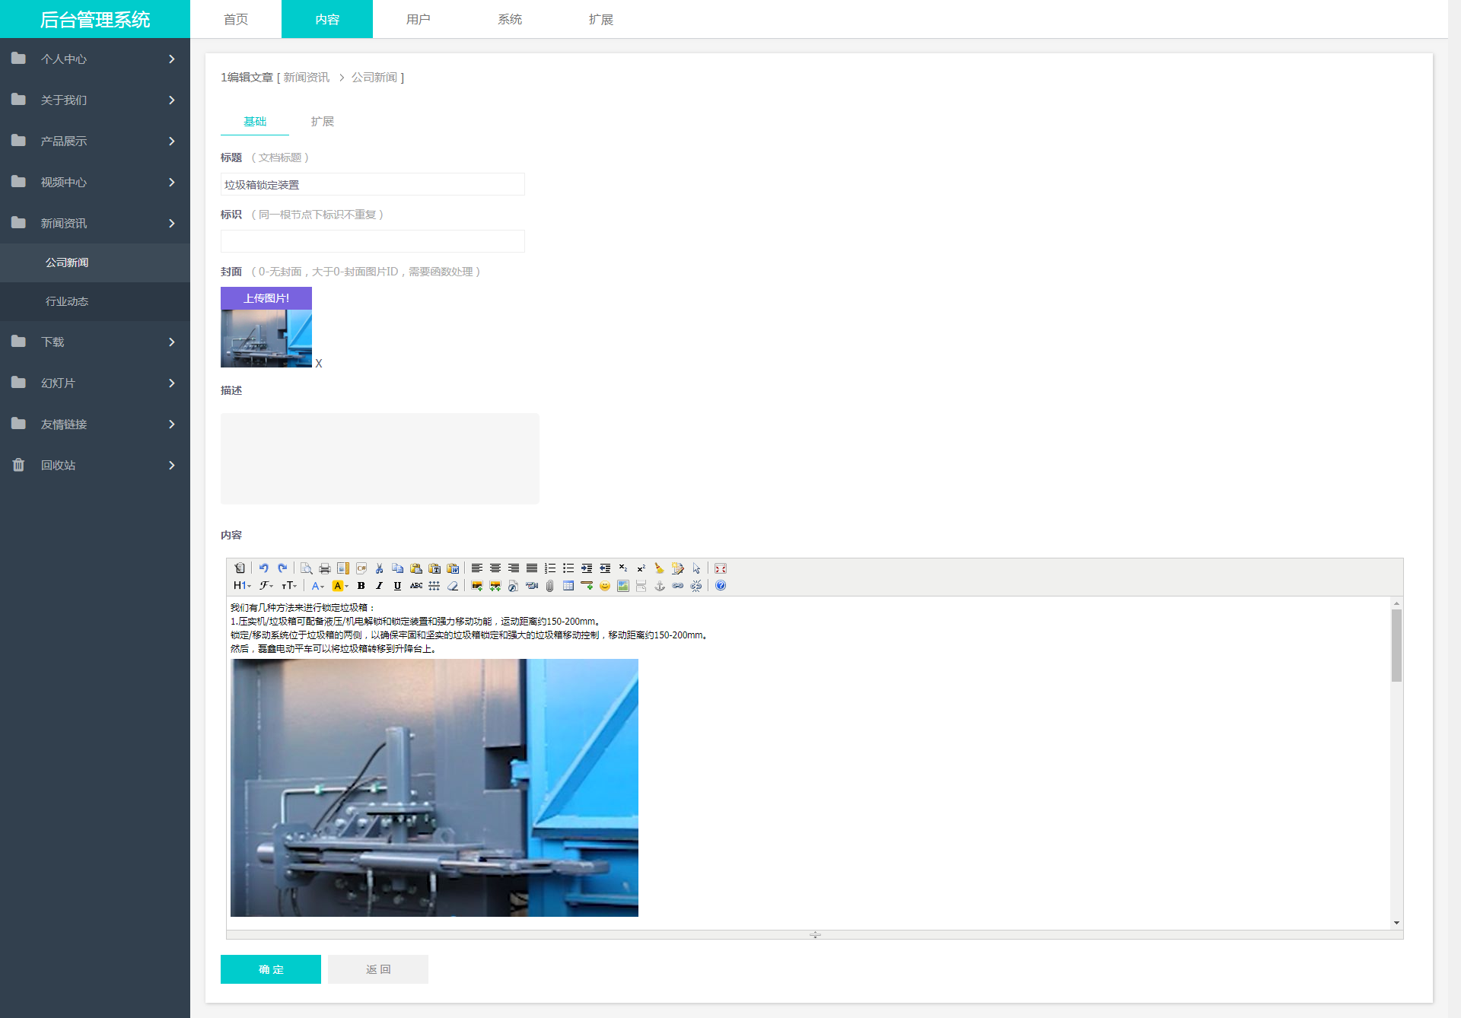Click the print icon in editor toolbar
This screenshot has width=1461, height=1018.
tap(325, 568)
